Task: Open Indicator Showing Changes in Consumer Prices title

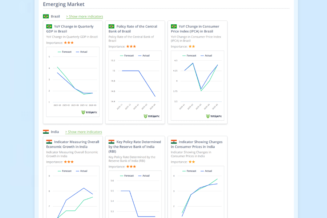Action: coord(197,144)
